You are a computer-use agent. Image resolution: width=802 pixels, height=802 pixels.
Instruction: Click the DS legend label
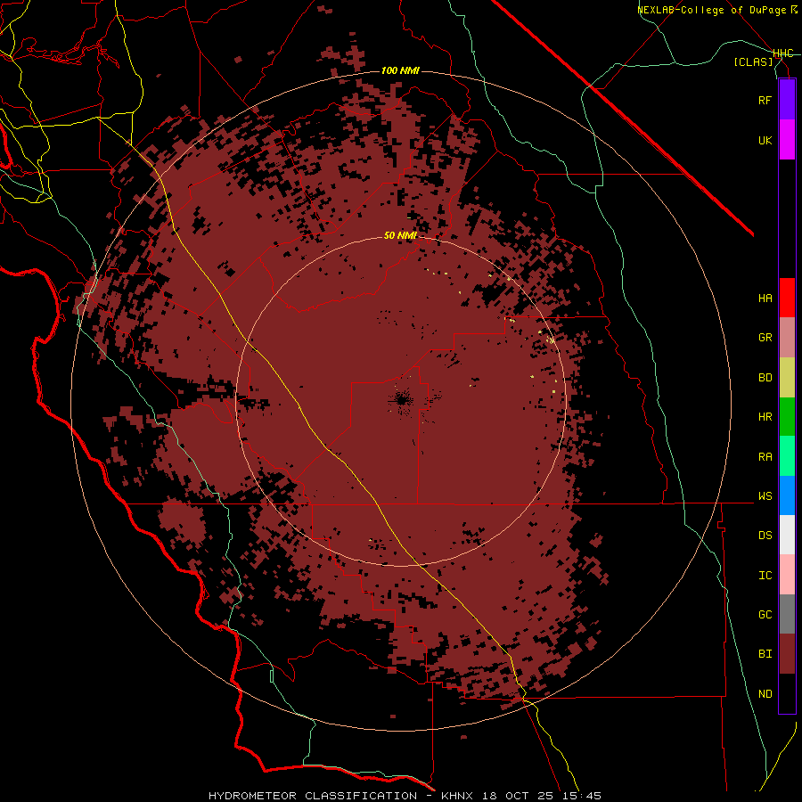pyautogui.click(x=765, y=536)
